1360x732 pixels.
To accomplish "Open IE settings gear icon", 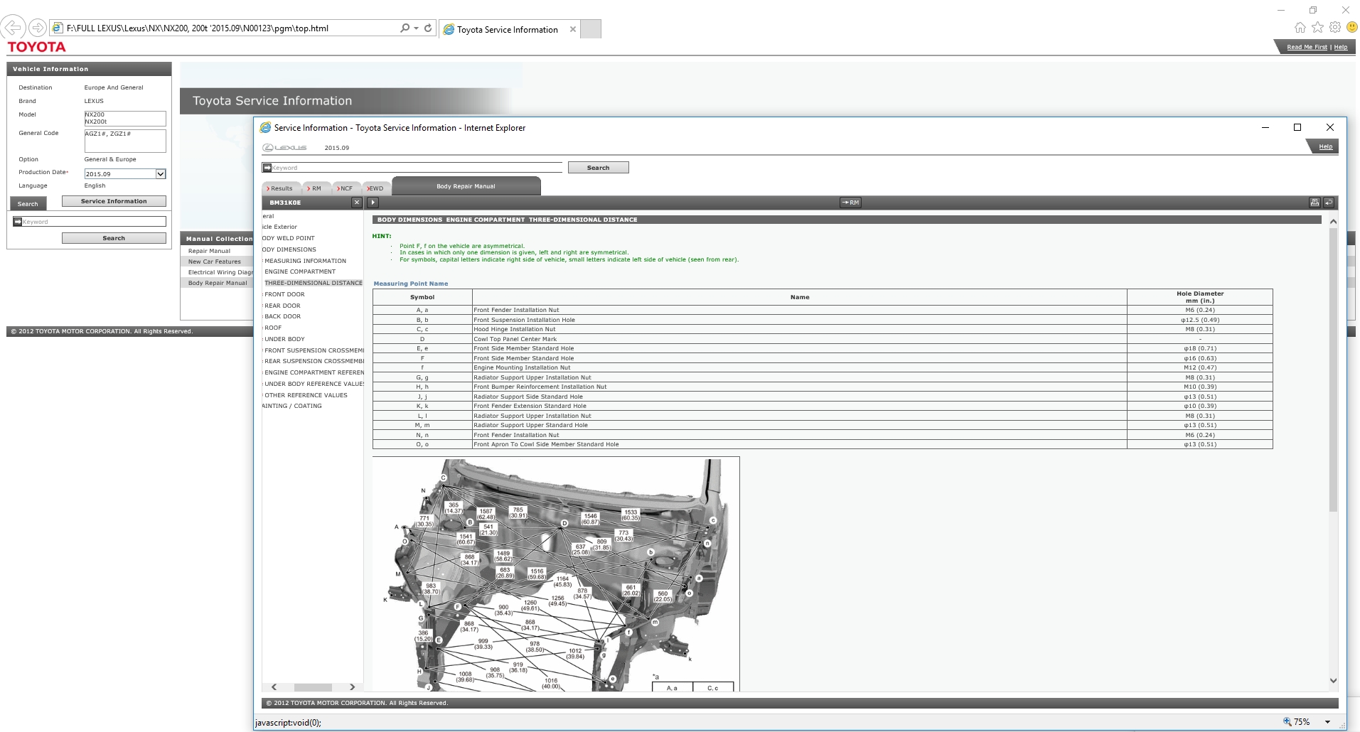I will tap(1334, 28).
